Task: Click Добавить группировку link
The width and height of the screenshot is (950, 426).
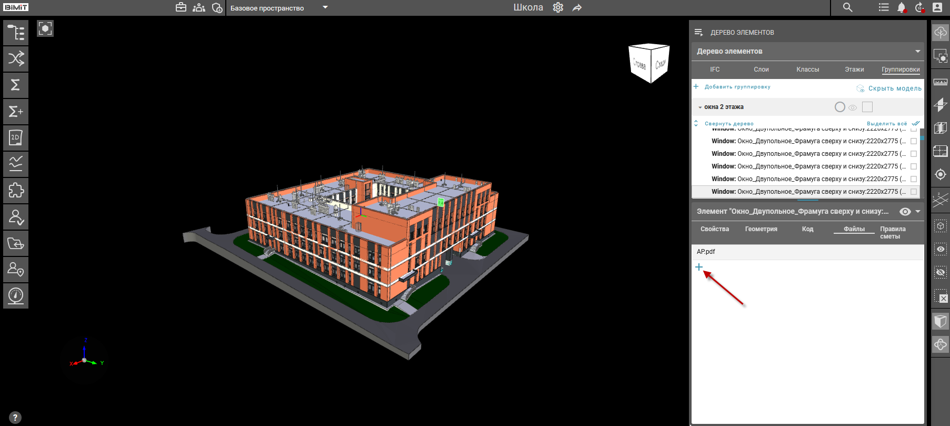Action: coord(737,87)
